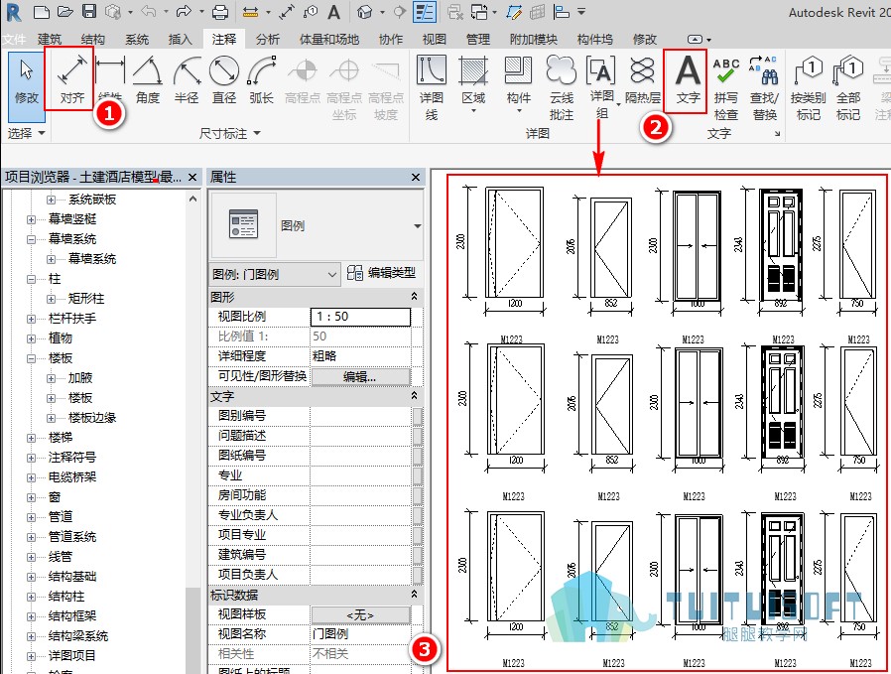Click the 修改 modify arrow tool

pyautogui.click(x=26, y=85)
